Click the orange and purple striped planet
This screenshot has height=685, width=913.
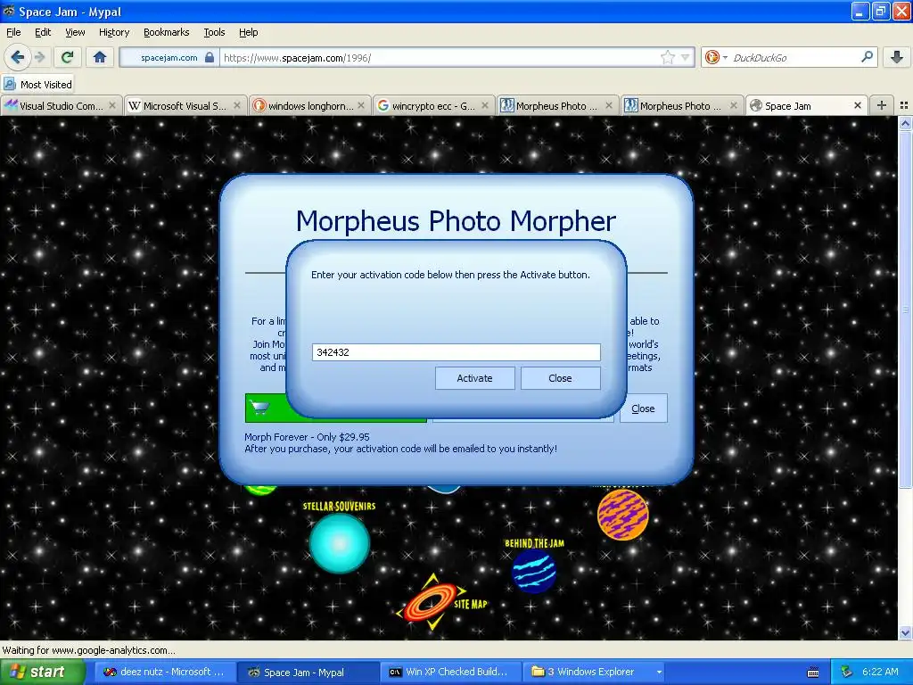[x=623, y=515]
